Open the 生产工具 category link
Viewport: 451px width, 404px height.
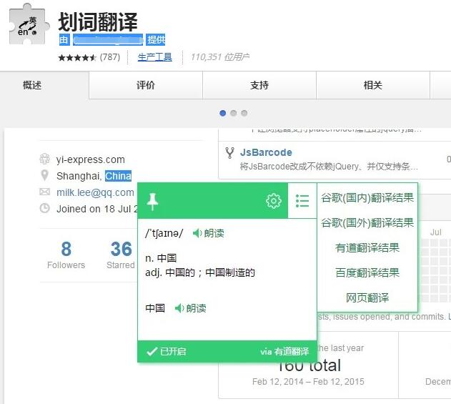click(x=154, y=56)
